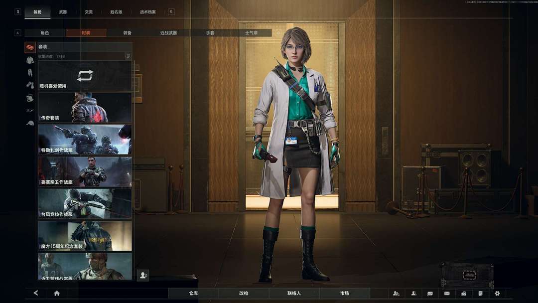
Task: Select the 要塞亲卫作战服 outfit card
Action: (85, 171)
